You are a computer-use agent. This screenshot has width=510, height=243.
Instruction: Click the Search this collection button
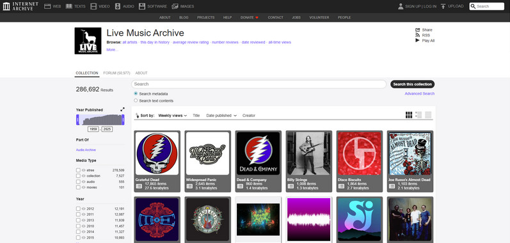pos(413,84)
